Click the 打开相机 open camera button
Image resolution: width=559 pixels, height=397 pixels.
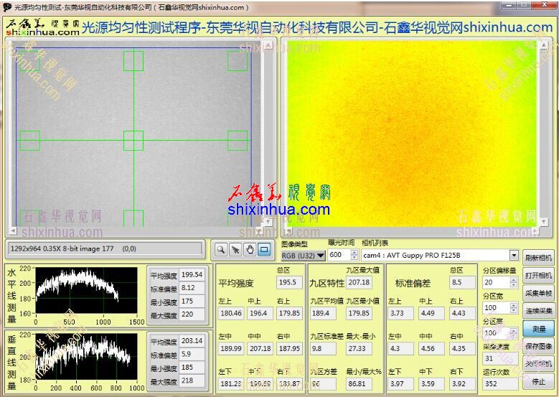pyautogui.click(x=538, y=276)
